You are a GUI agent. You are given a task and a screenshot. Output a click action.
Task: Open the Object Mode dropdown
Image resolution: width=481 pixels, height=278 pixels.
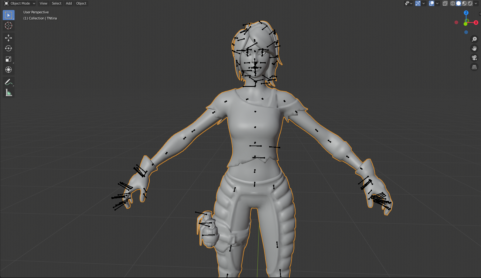20,3
